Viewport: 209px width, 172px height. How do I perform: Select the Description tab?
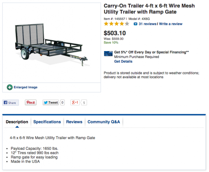pyautogui.click(x=17, y=122)
